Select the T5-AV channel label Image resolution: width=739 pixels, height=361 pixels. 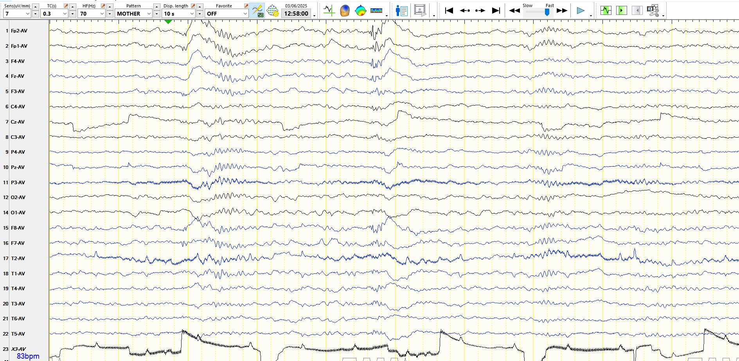pos(18,334)
